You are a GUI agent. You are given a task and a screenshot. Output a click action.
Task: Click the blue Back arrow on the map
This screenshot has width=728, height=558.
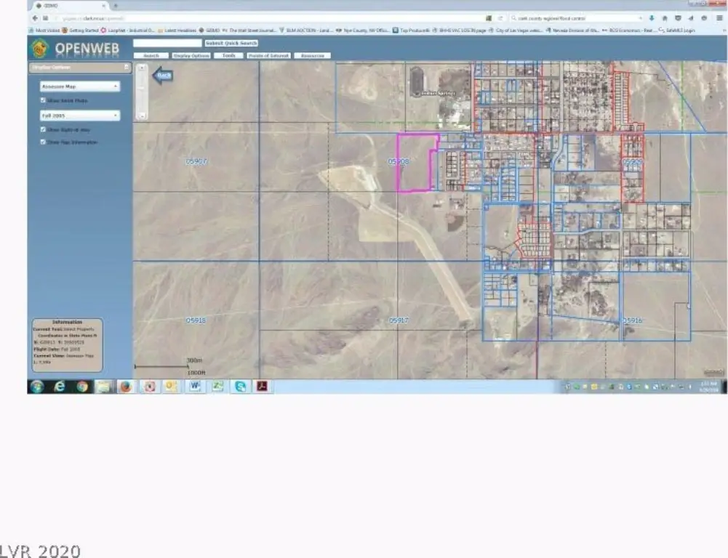click(x=163, y=75)
